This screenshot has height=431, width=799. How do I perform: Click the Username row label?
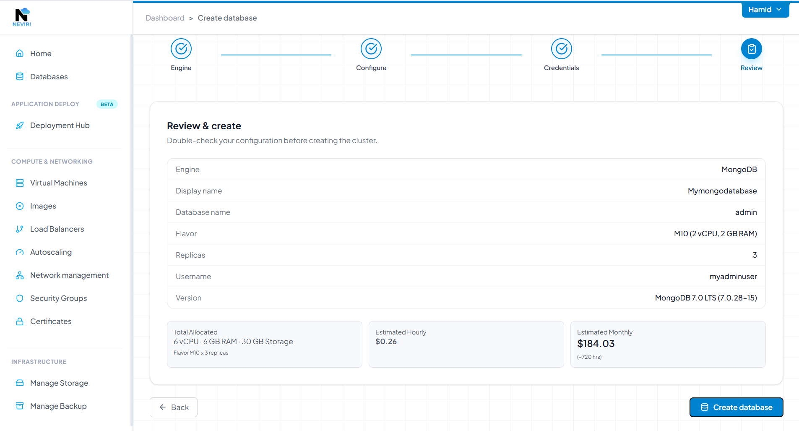click(193, 277)
